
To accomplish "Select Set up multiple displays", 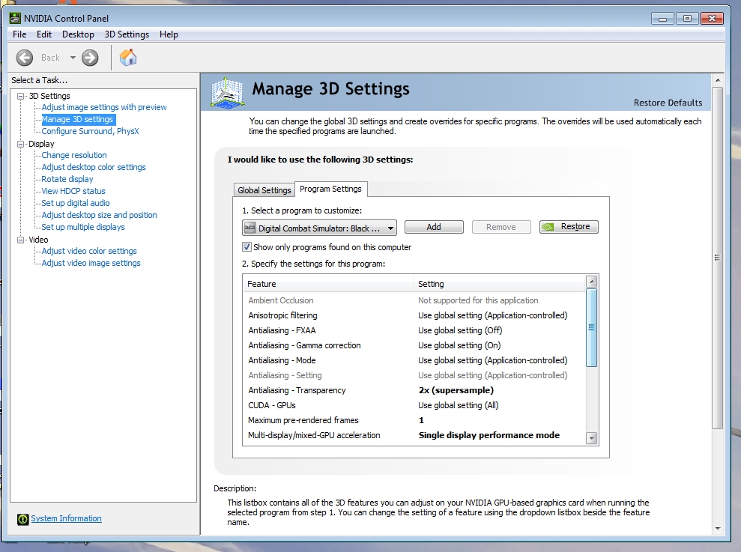I will click(x=83, y=227).
